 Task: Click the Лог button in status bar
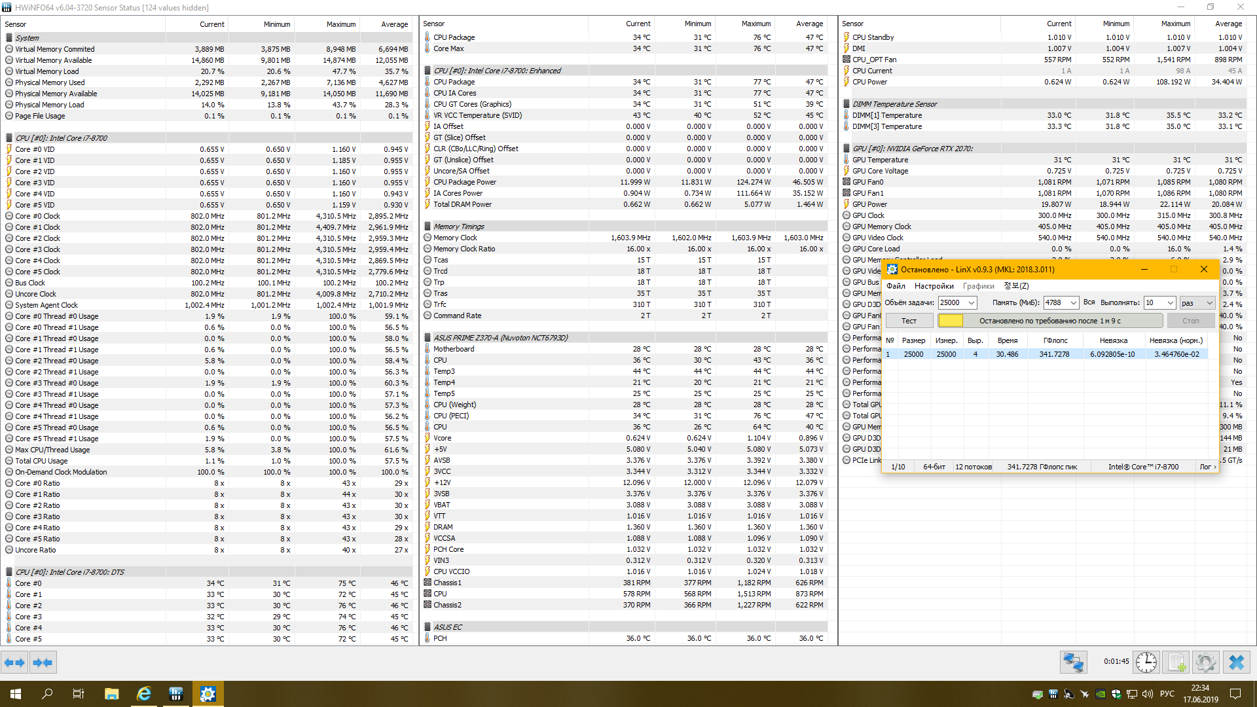pos(1207,467)
